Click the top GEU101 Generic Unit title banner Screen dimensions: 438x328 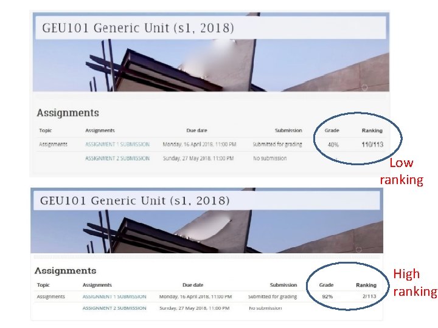(210, 27)
